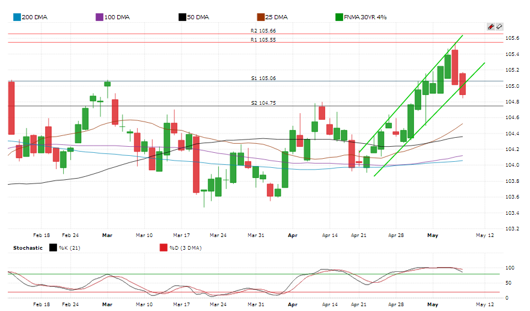Viewport: 530px width, 311px height.
Task: Click the Stochastic indicator title
Action: coord(28,247)
